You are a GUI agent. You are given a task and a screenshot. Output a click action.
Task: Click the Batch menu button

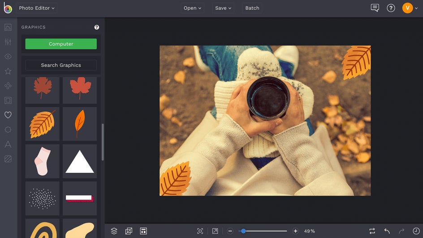(x=252, y=8)
